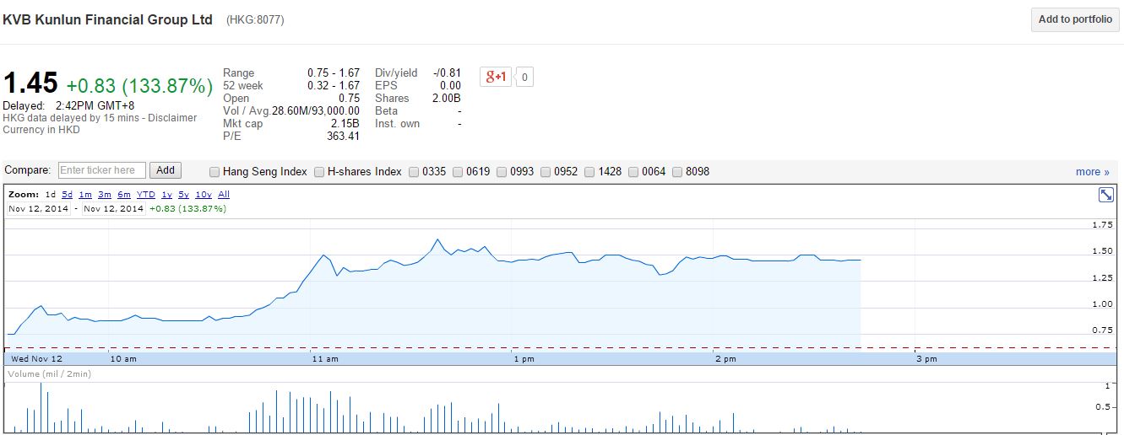Viewport: 1124px width, 435px height.
Task: Click the chart expand fullscreen icon
Action: (1105, 195)
